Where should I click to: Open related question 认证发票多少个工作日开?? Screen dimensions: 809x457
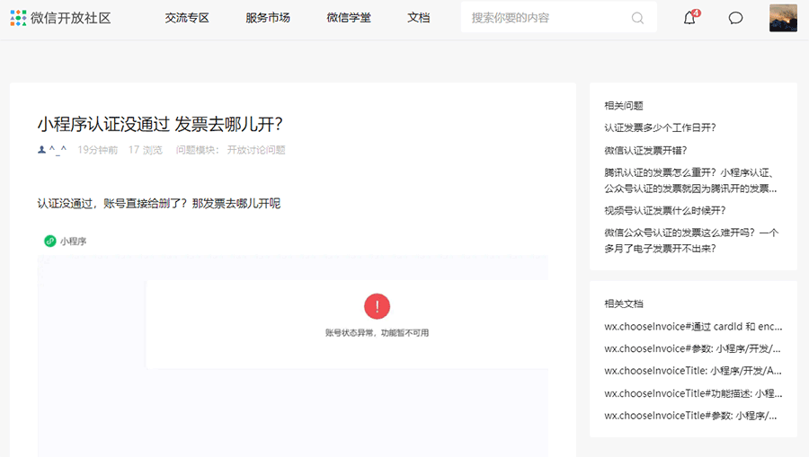pyautogui.click(x=660, y=127)
